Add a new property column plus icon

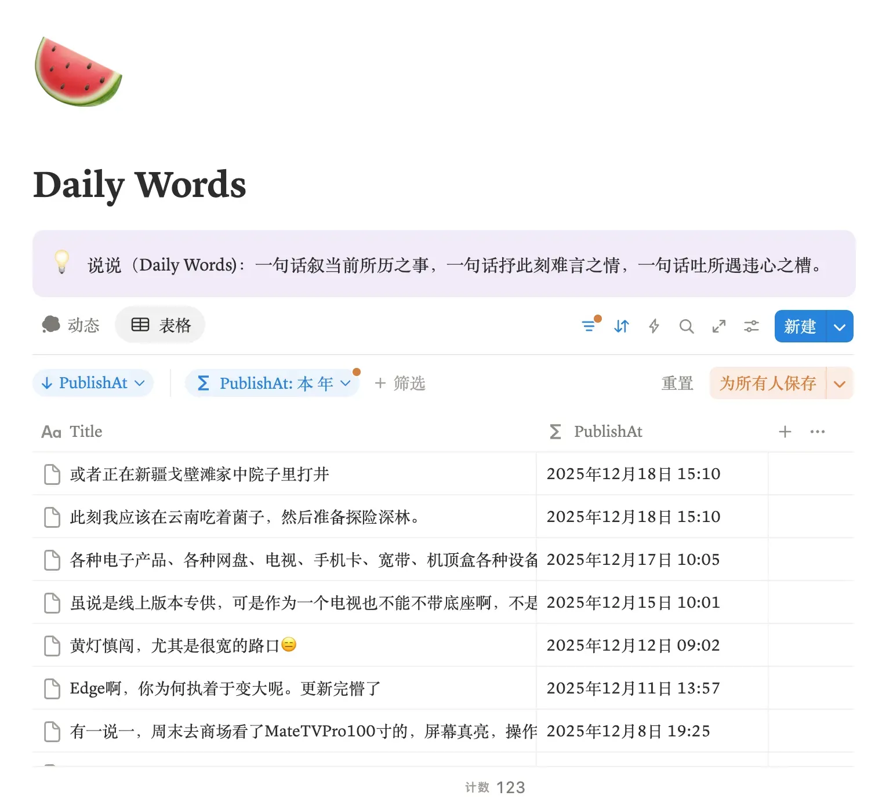point(785,432)
